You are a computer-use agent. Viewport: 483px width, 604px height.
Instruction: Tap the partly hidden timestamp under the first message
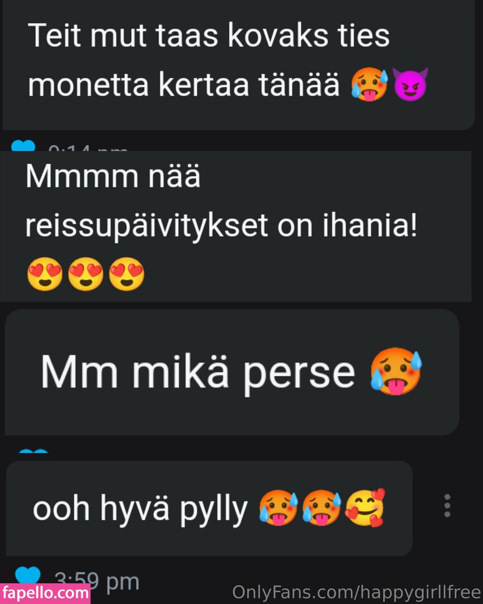[88, 148]
